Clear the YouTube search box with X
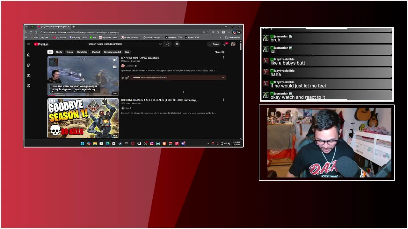 (x=160, y=44)
